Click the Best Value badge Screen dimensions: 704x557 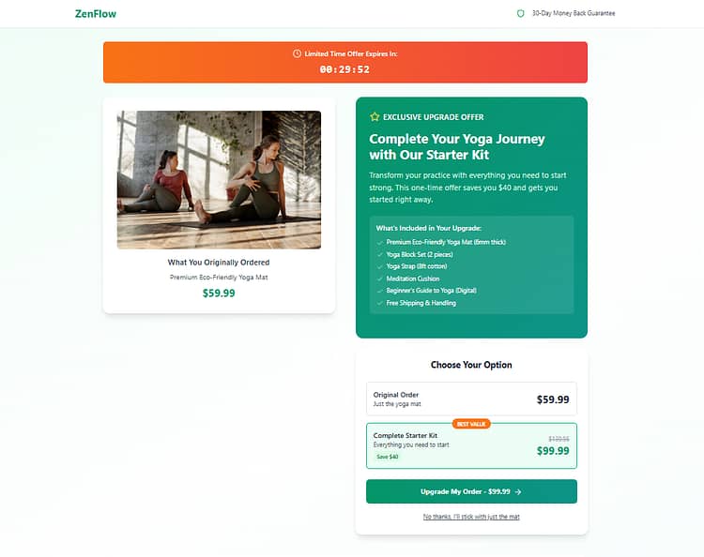471,424
